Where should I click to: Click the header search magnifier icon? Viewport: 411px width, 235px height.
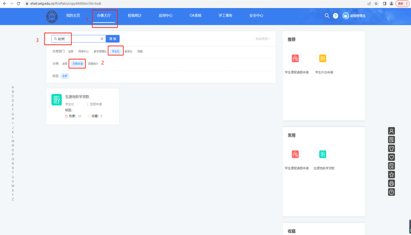(327, 16)
